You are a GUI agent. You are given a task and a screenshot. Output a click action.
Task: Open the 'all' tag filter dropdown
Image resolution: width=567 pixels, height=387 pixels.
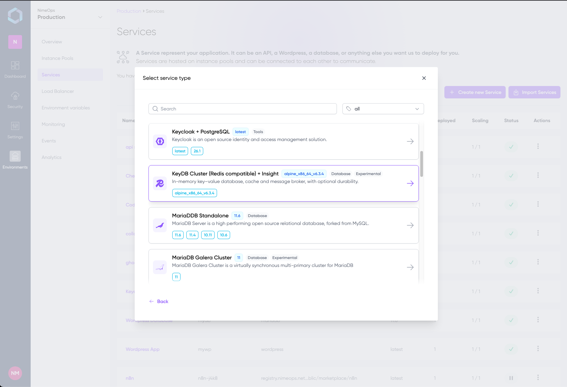pyautogui.click(x=383, y=109)
